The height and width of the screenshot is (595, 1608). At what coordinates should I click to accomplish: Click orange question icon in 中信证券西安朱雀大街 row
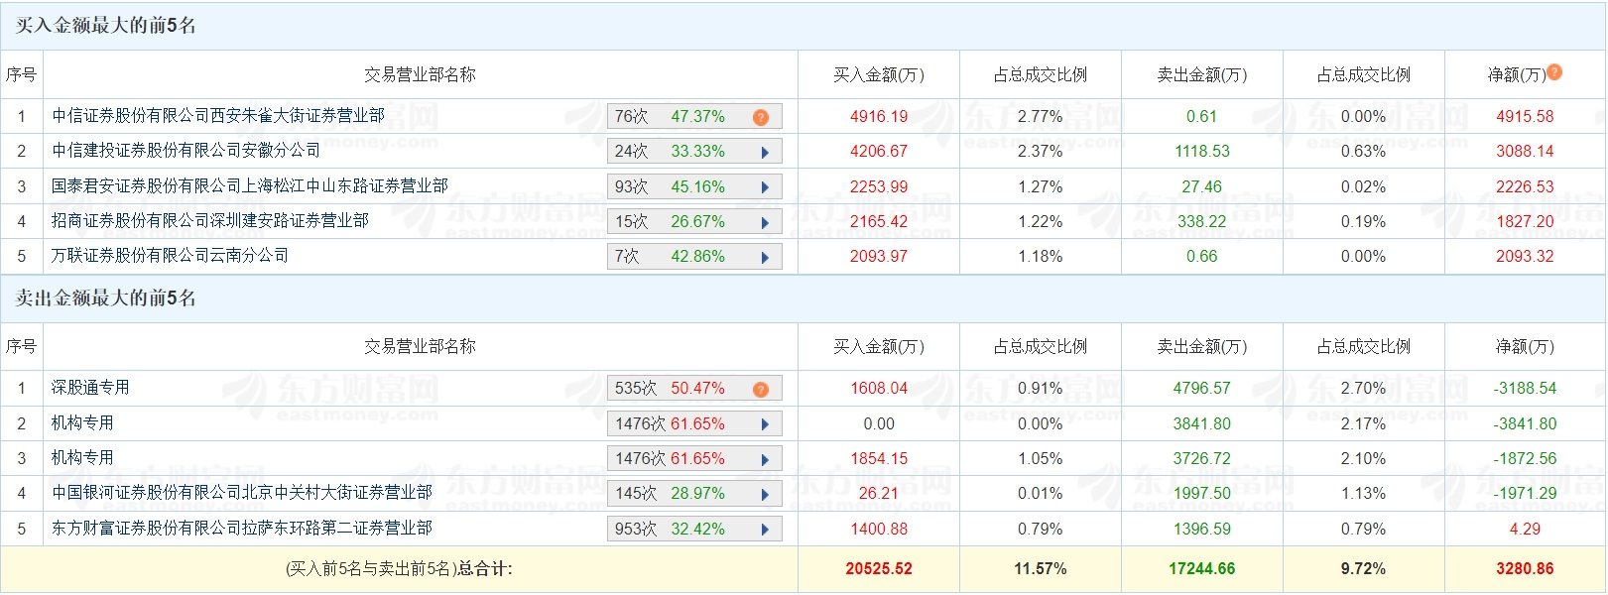[x=761, y=117]
